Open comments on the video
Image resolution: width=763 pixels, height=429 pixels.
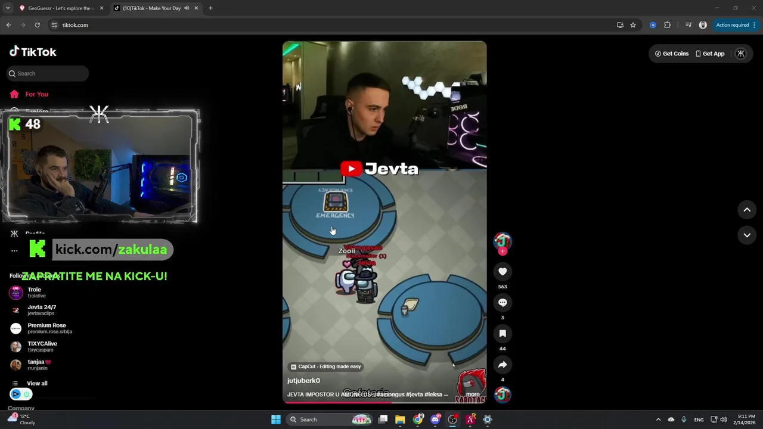[503, 303]
